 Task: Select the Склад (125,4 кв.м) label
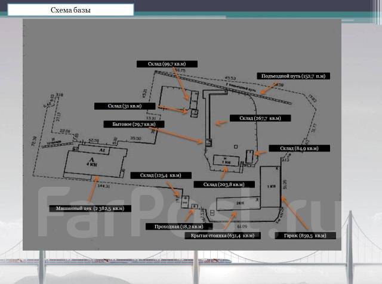click(x=161, y=175)
